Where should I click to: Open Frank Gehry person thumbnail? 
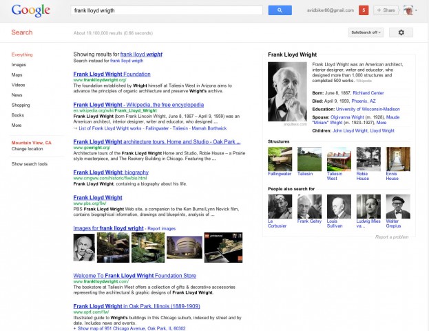(309, 206)
